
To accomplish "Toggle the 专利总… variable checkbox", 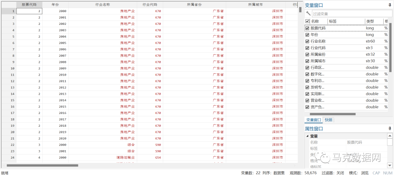I will (307, 81).
